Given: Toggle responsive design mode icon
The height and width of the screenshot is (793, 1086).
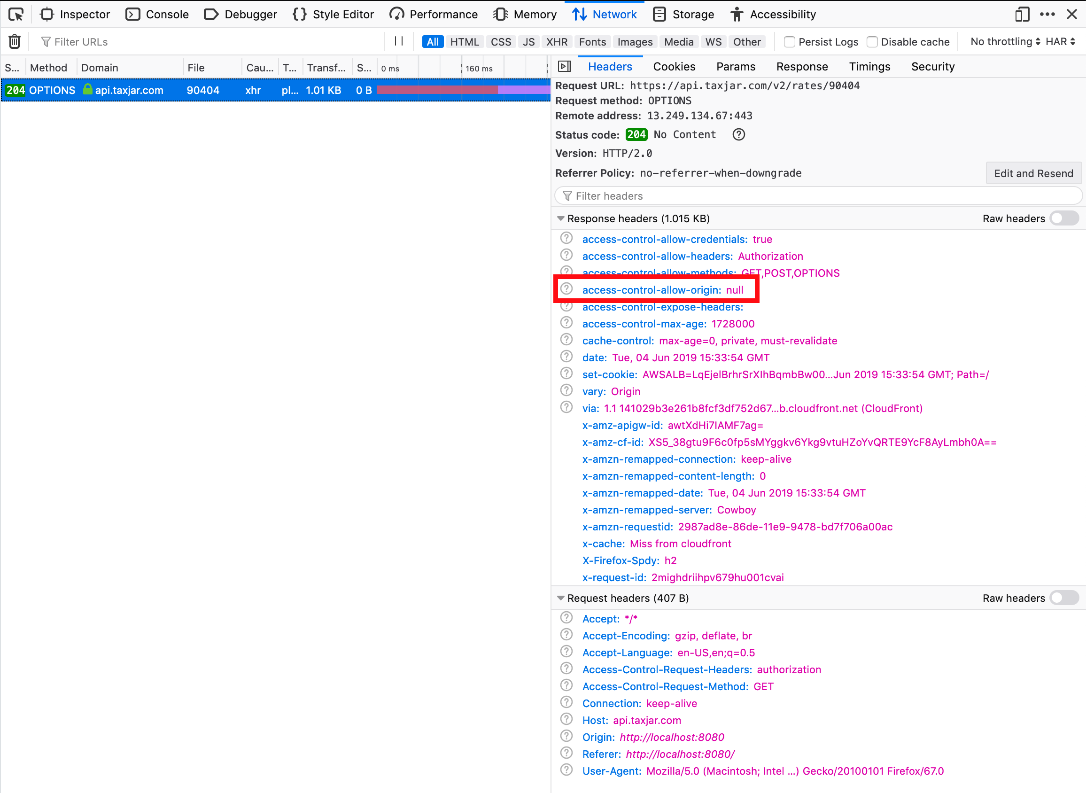Looking at the screenshot, I should [1022, 15].
